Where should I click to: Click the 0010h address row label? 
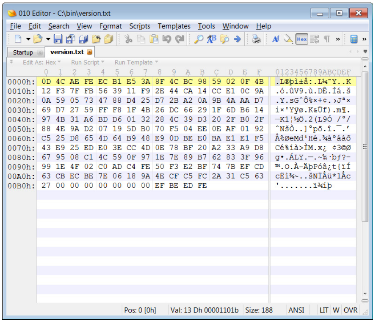21,91
